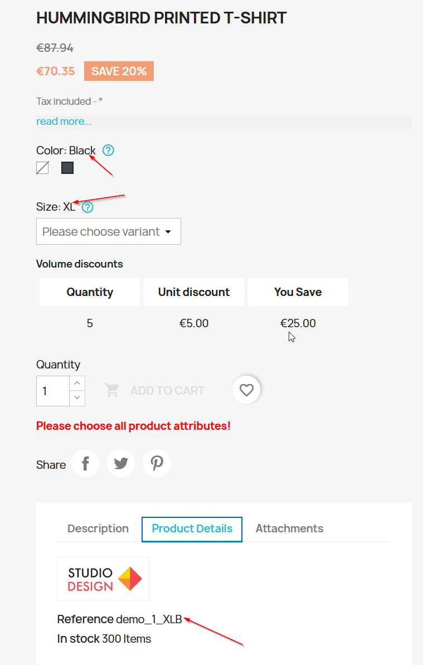423x665 pixels.
Task: Decrease quantity with down arrow
Action: [x=77, y=398]
